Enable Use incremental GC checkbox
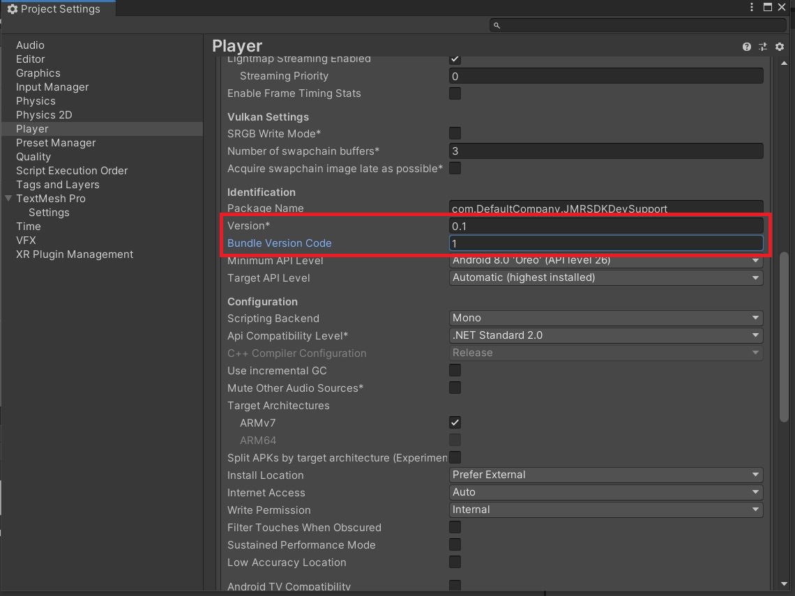The height and width of the screenshot is (596, 795). point(455,370)
